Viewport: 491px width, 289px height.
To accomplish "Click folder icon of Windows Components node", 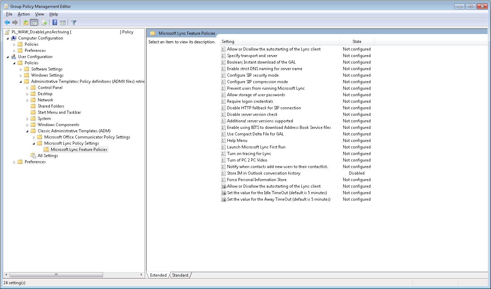I will coord(33,125).
